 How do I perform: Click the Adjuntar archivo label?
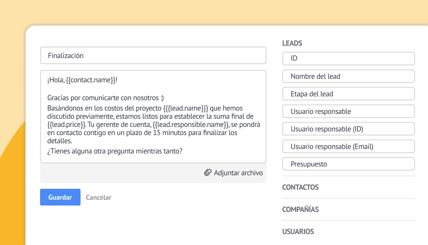click(x=238, y=173)
